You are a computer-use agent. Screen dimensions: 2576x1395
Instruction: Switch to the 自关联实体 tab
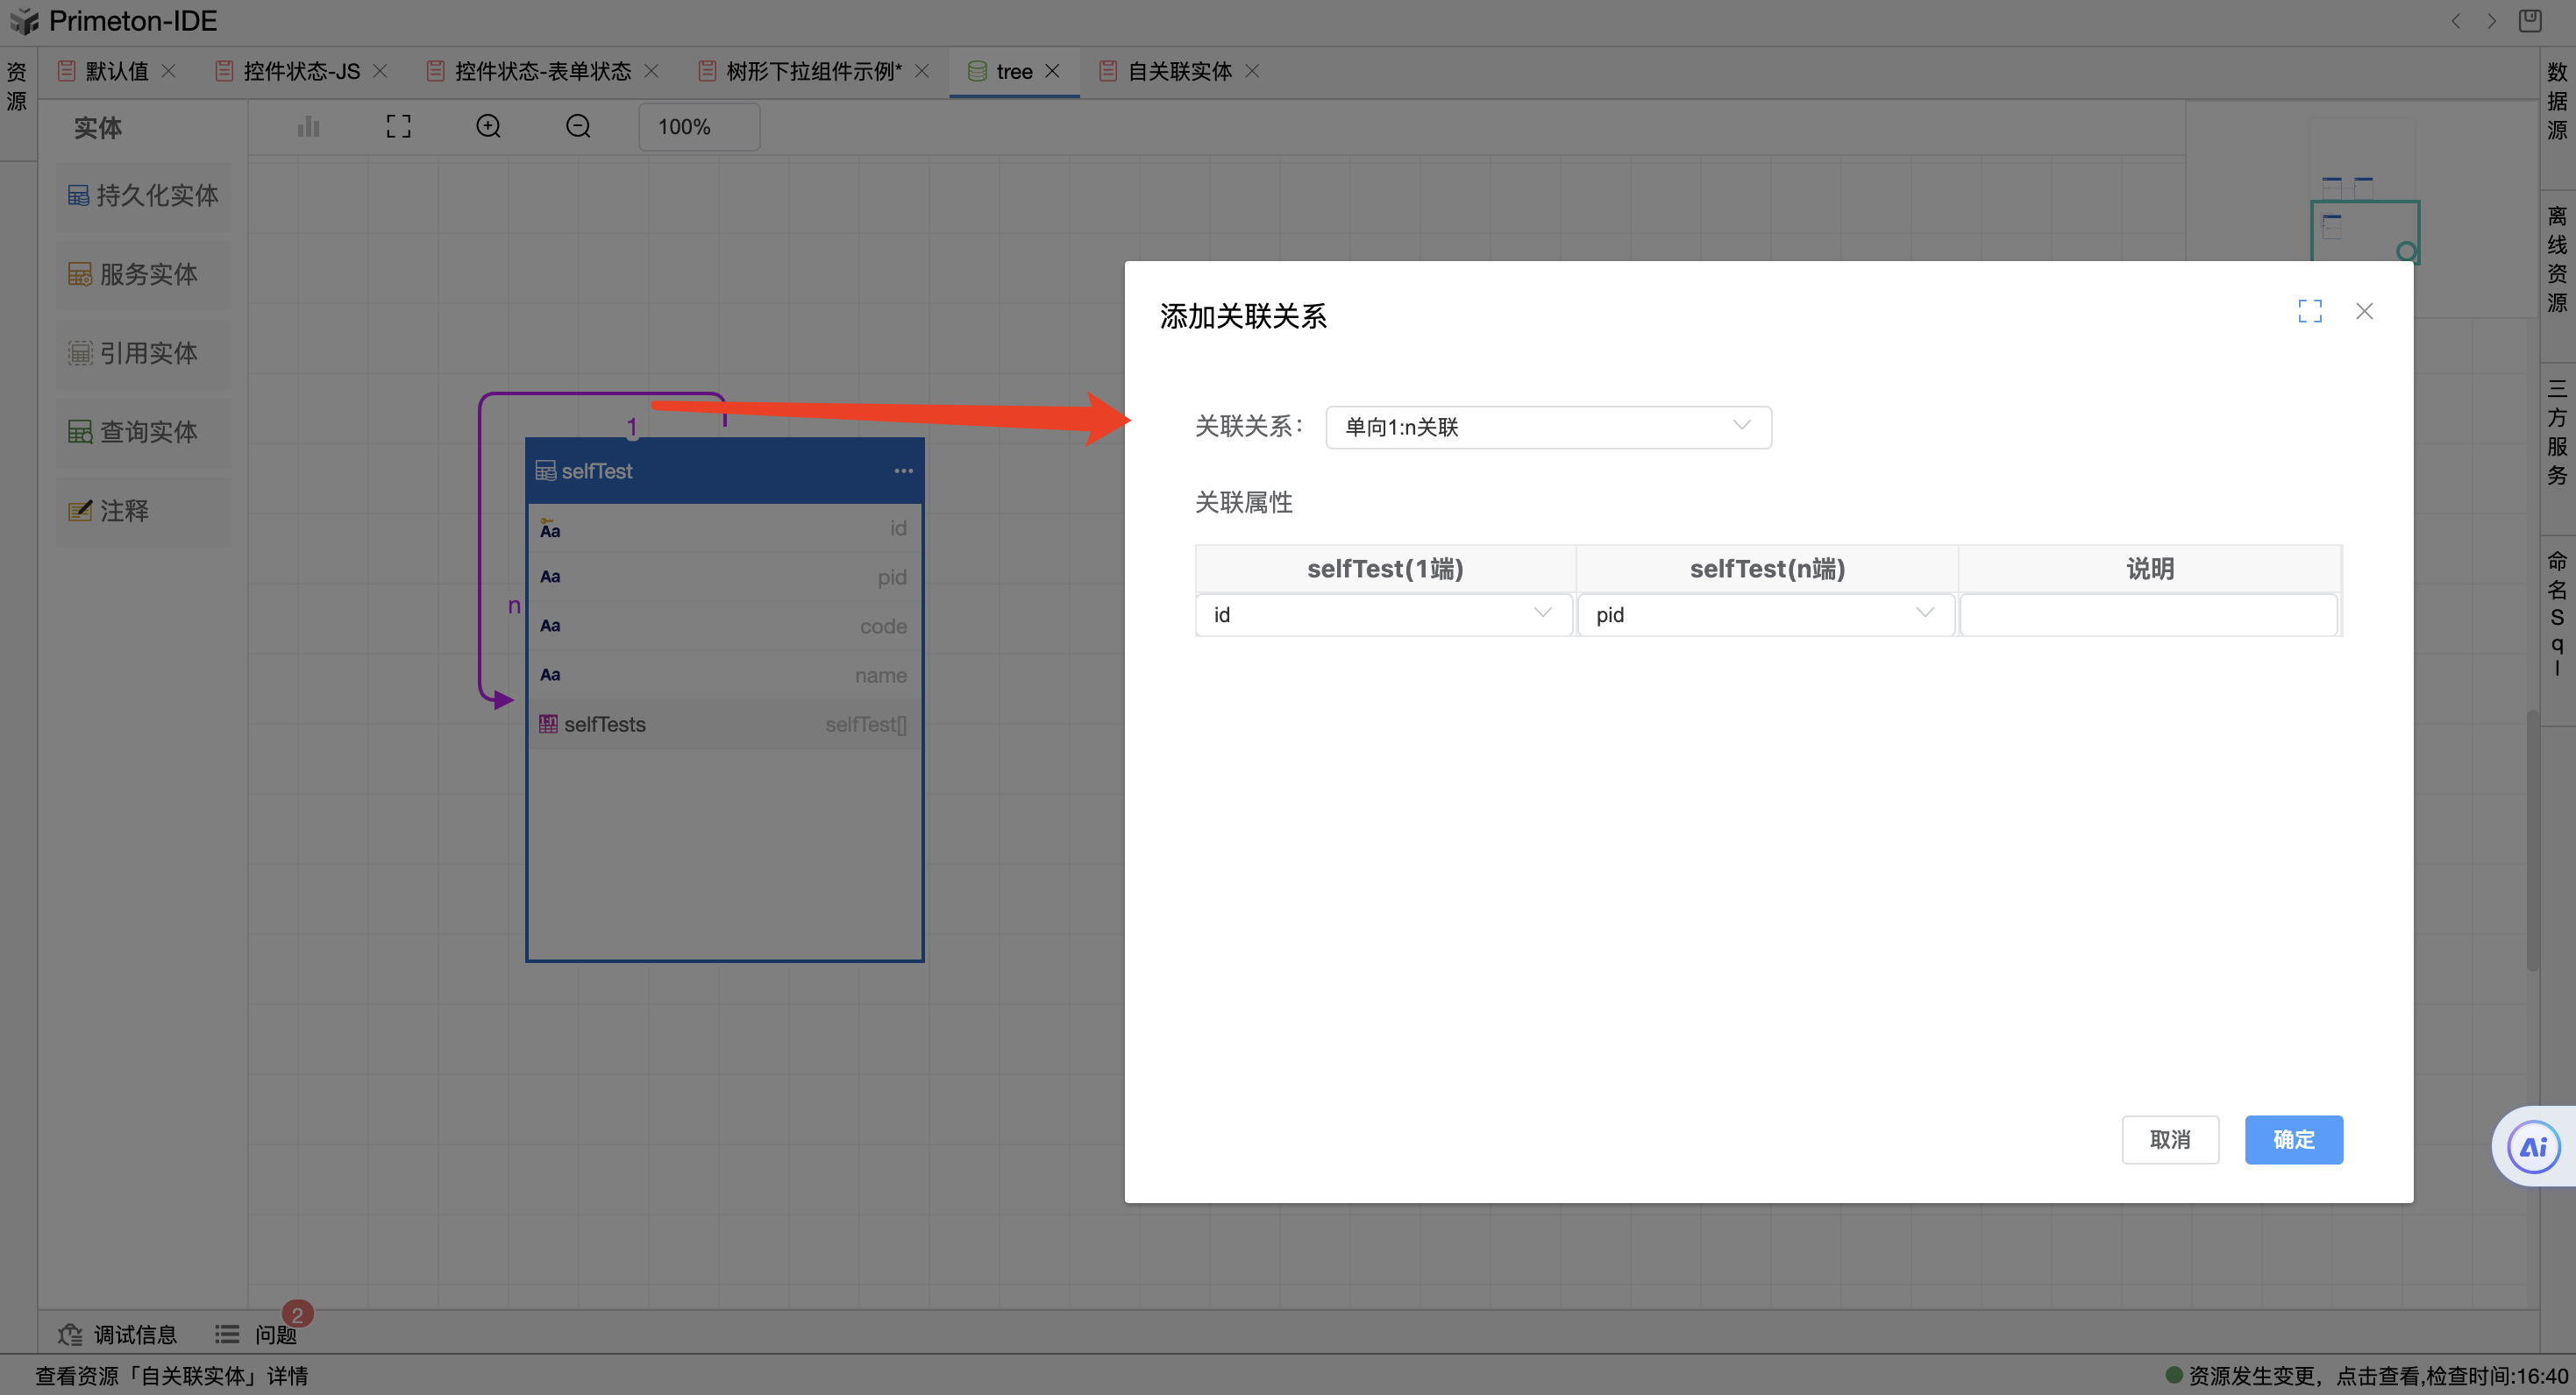(1178, 72)
